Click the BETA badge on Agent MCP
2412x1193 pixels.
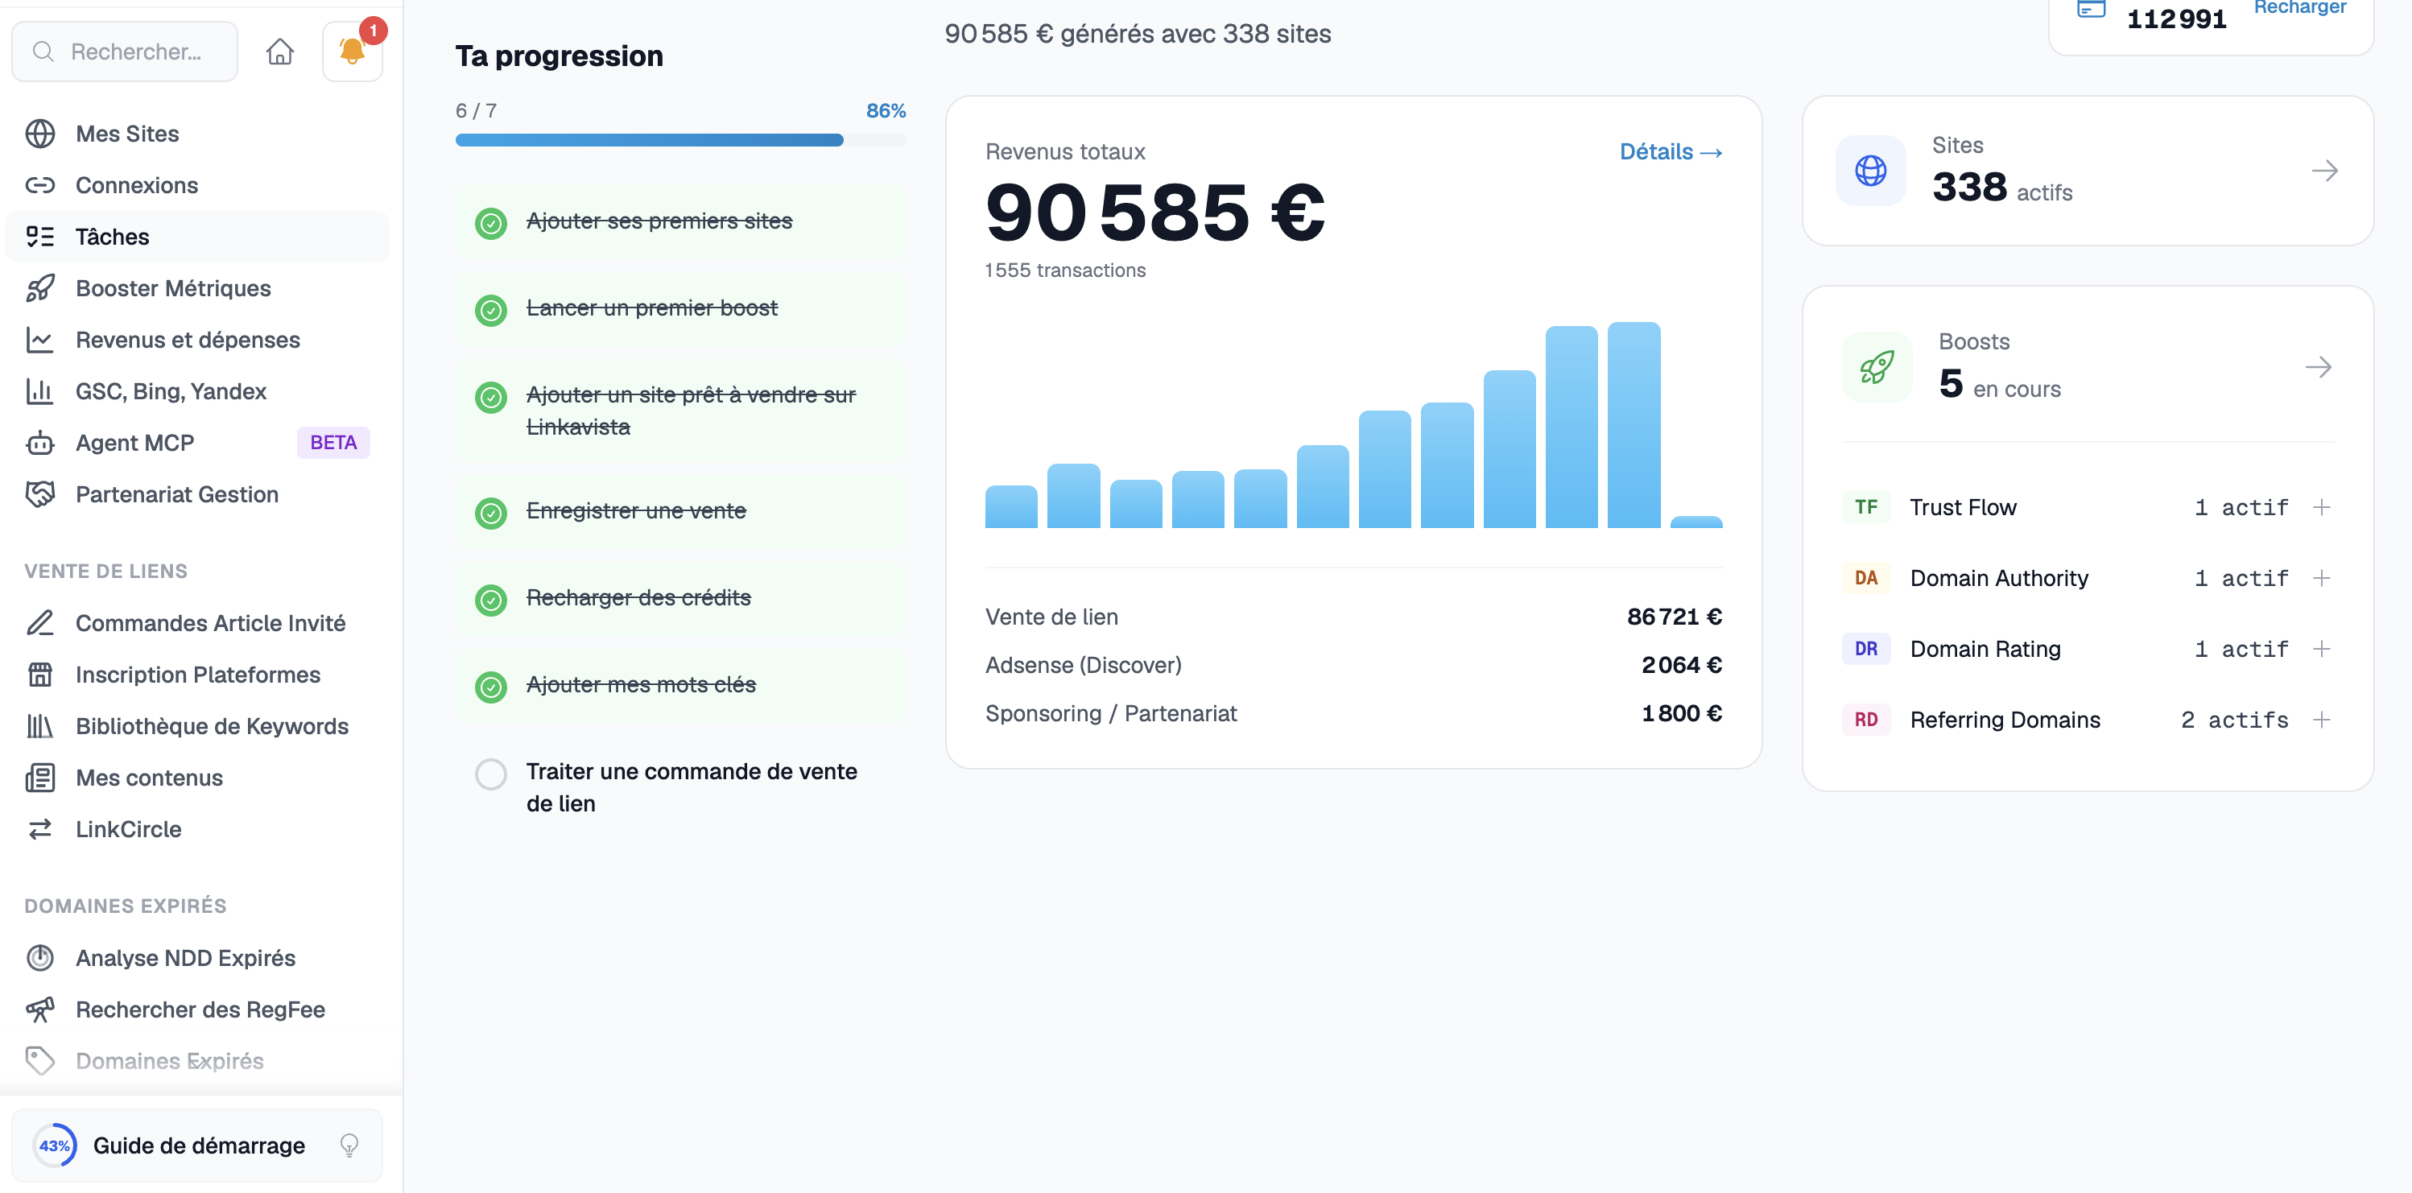click(333, 443)
